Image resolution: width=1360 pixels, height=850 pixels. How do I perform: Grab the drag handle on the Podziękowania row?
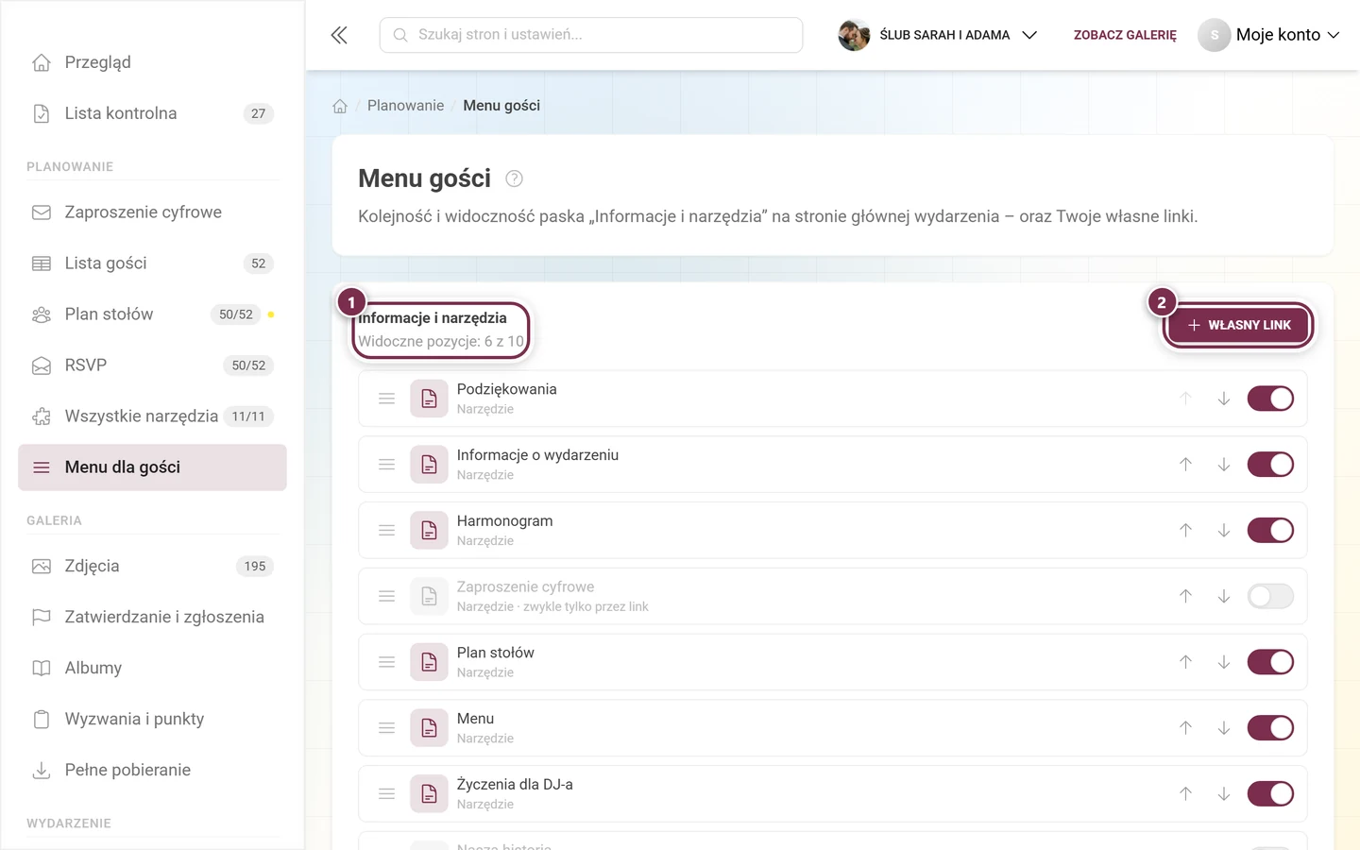pyautogui.click(x=386, y=399)
